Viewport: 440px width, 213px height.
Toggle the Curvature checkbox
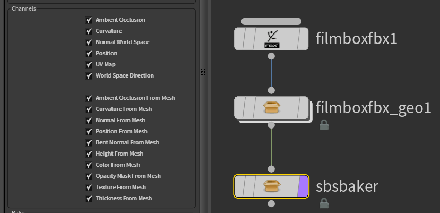coord(89,31)
